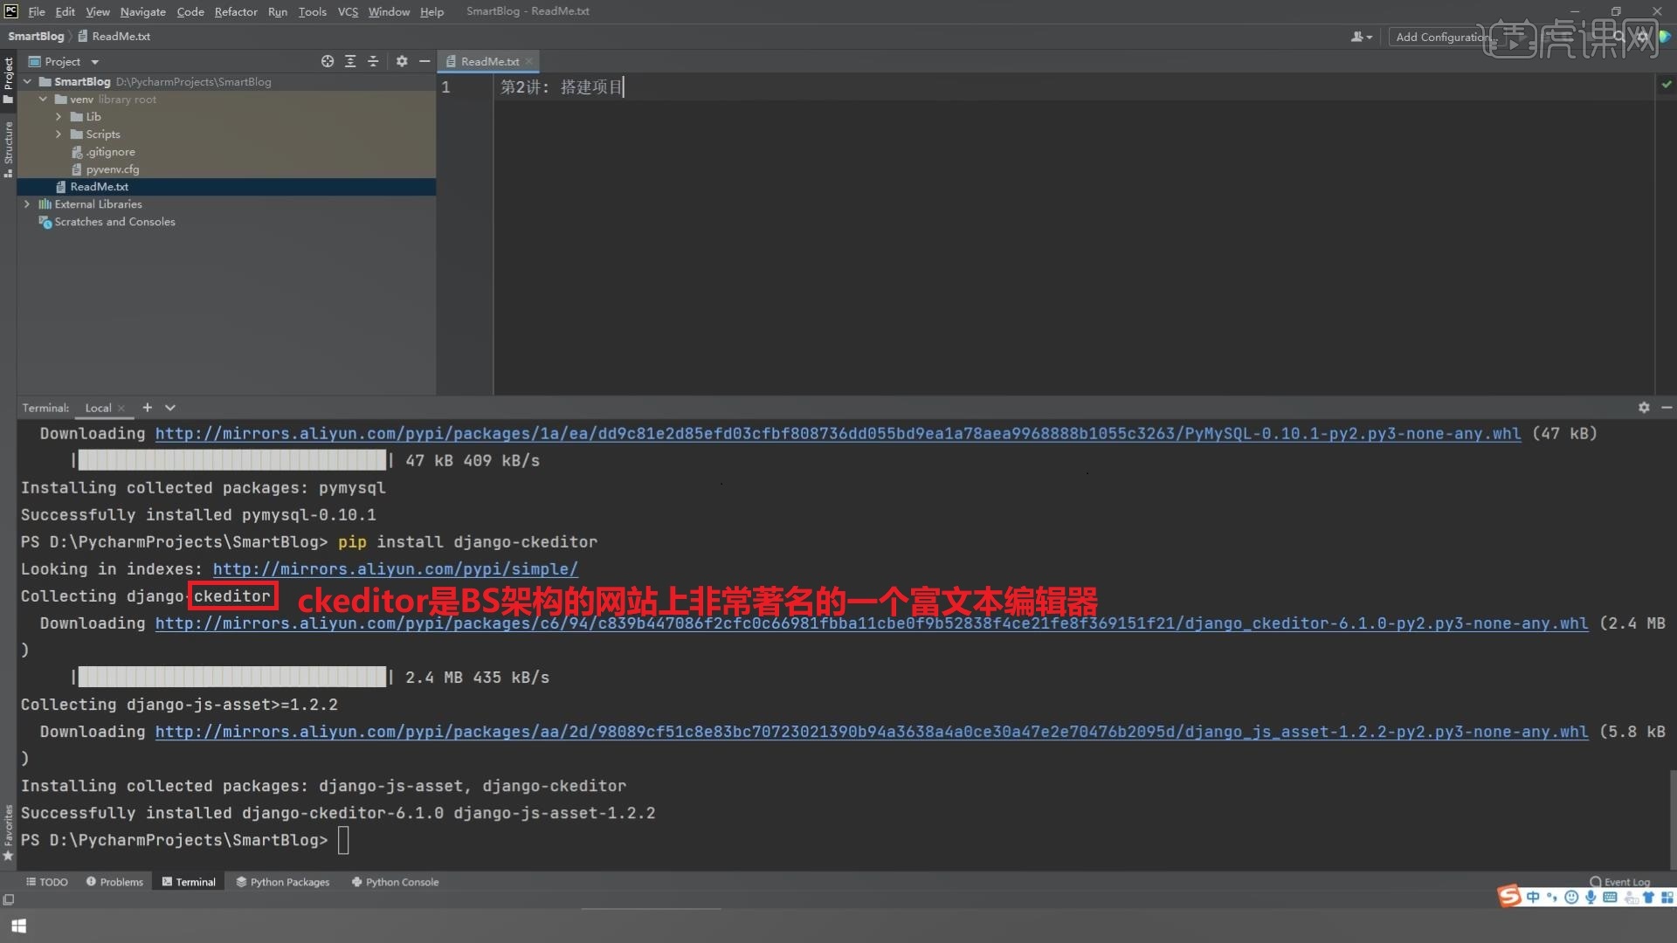Viewport: 1677px width, 943px height.
Task: Open the Python Packages tool window
Action: pyautogui.click(x=282, y=882)
